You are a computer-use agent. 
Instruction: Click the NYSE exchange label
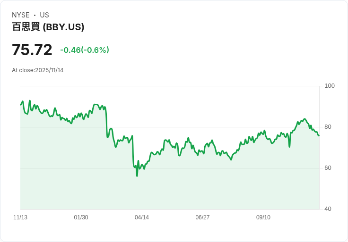coord(21,15)
